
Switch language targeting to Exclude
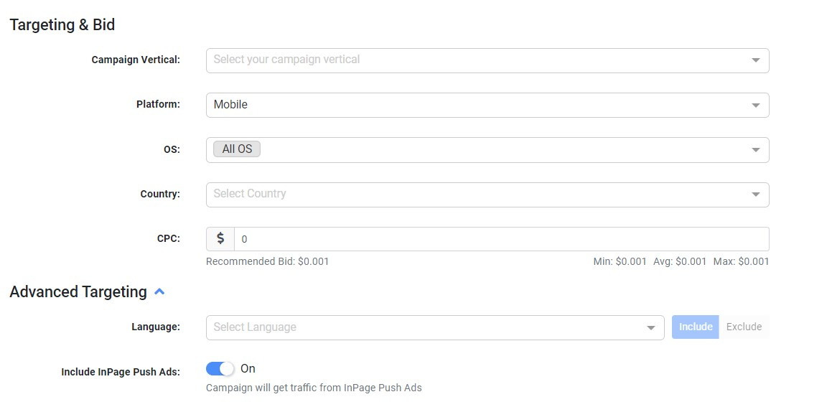[x=744, y=327]
